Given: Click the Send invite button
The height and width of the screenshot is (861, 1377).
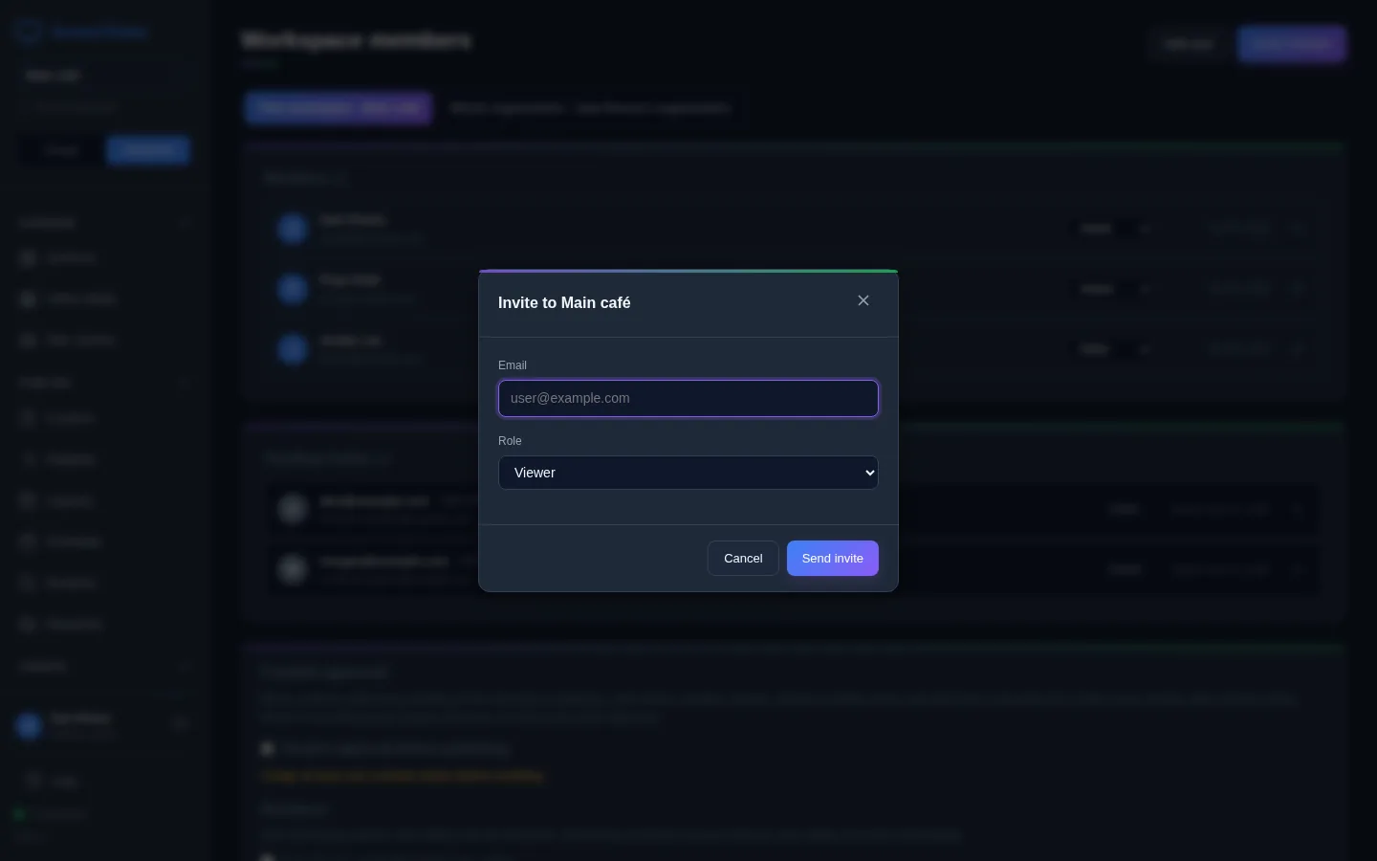Looking at the screenshot, I should coord(833,559).
